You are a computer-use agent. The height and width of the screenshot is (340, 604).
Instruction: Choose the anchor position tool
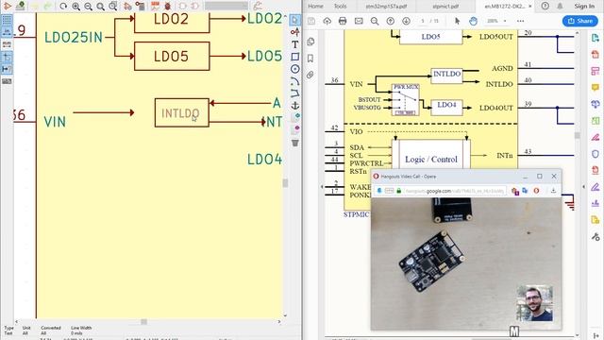pyautogui.click(x=295, y=105)
